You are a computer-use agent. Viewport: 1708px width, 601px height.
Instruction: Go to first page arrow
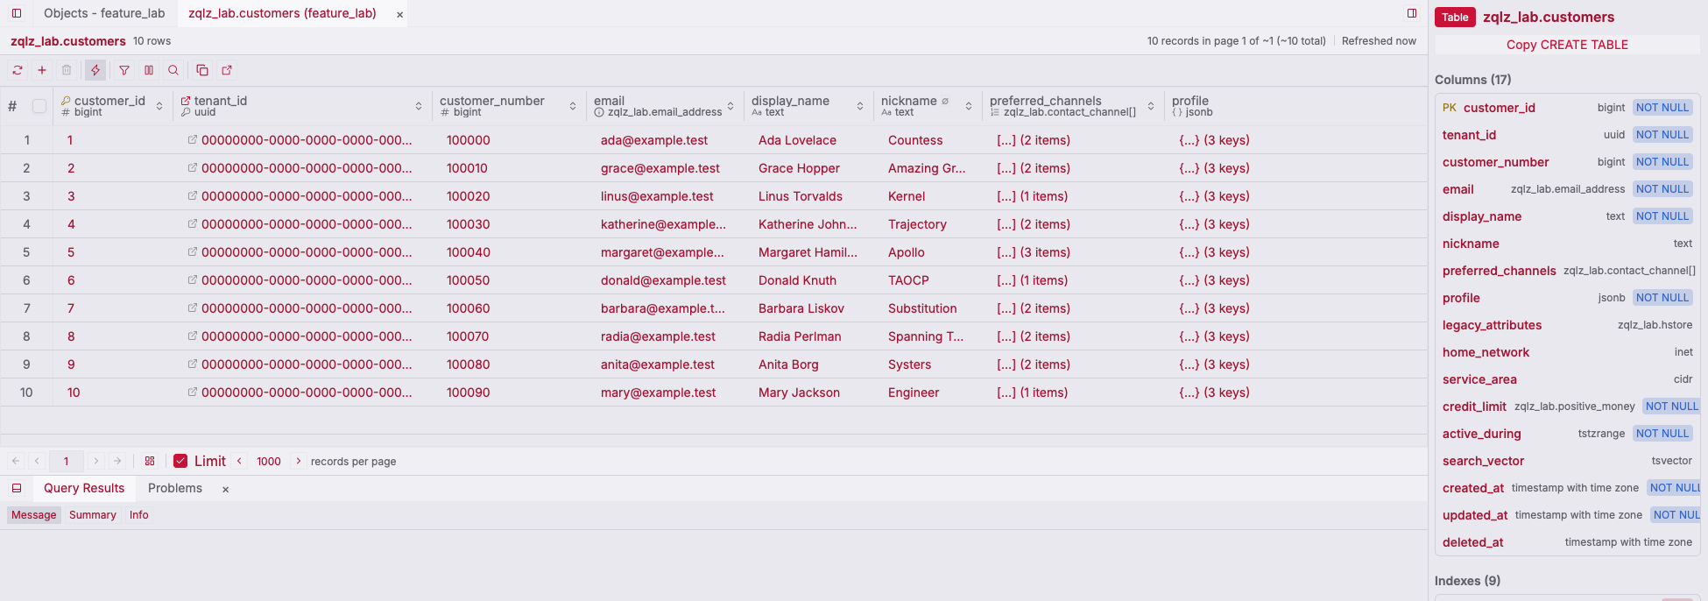(x=16, y=461)
